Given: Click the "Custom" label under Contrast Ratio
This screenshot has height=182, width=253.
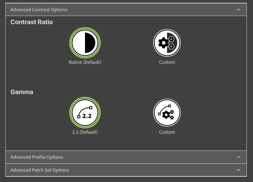Looking at the screenshot, I should [167, 62].
